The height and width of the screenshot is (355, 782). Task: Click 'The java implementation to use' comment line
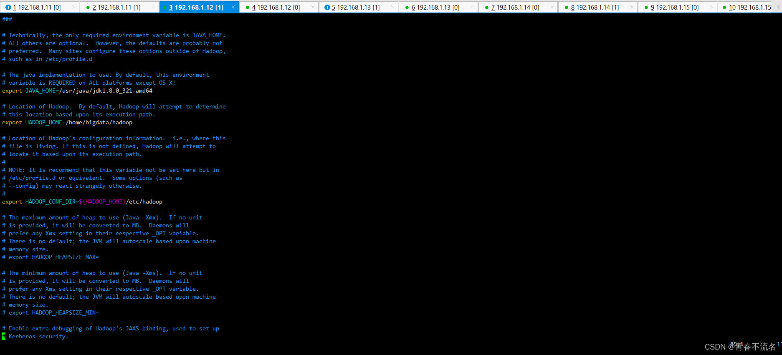(x=106, y=75)
